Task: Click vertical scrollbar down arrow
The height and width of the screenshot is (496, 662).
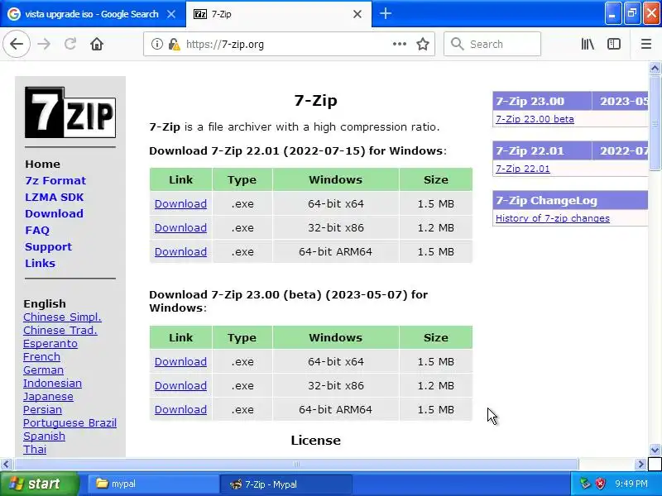Action: click(655, 450)
